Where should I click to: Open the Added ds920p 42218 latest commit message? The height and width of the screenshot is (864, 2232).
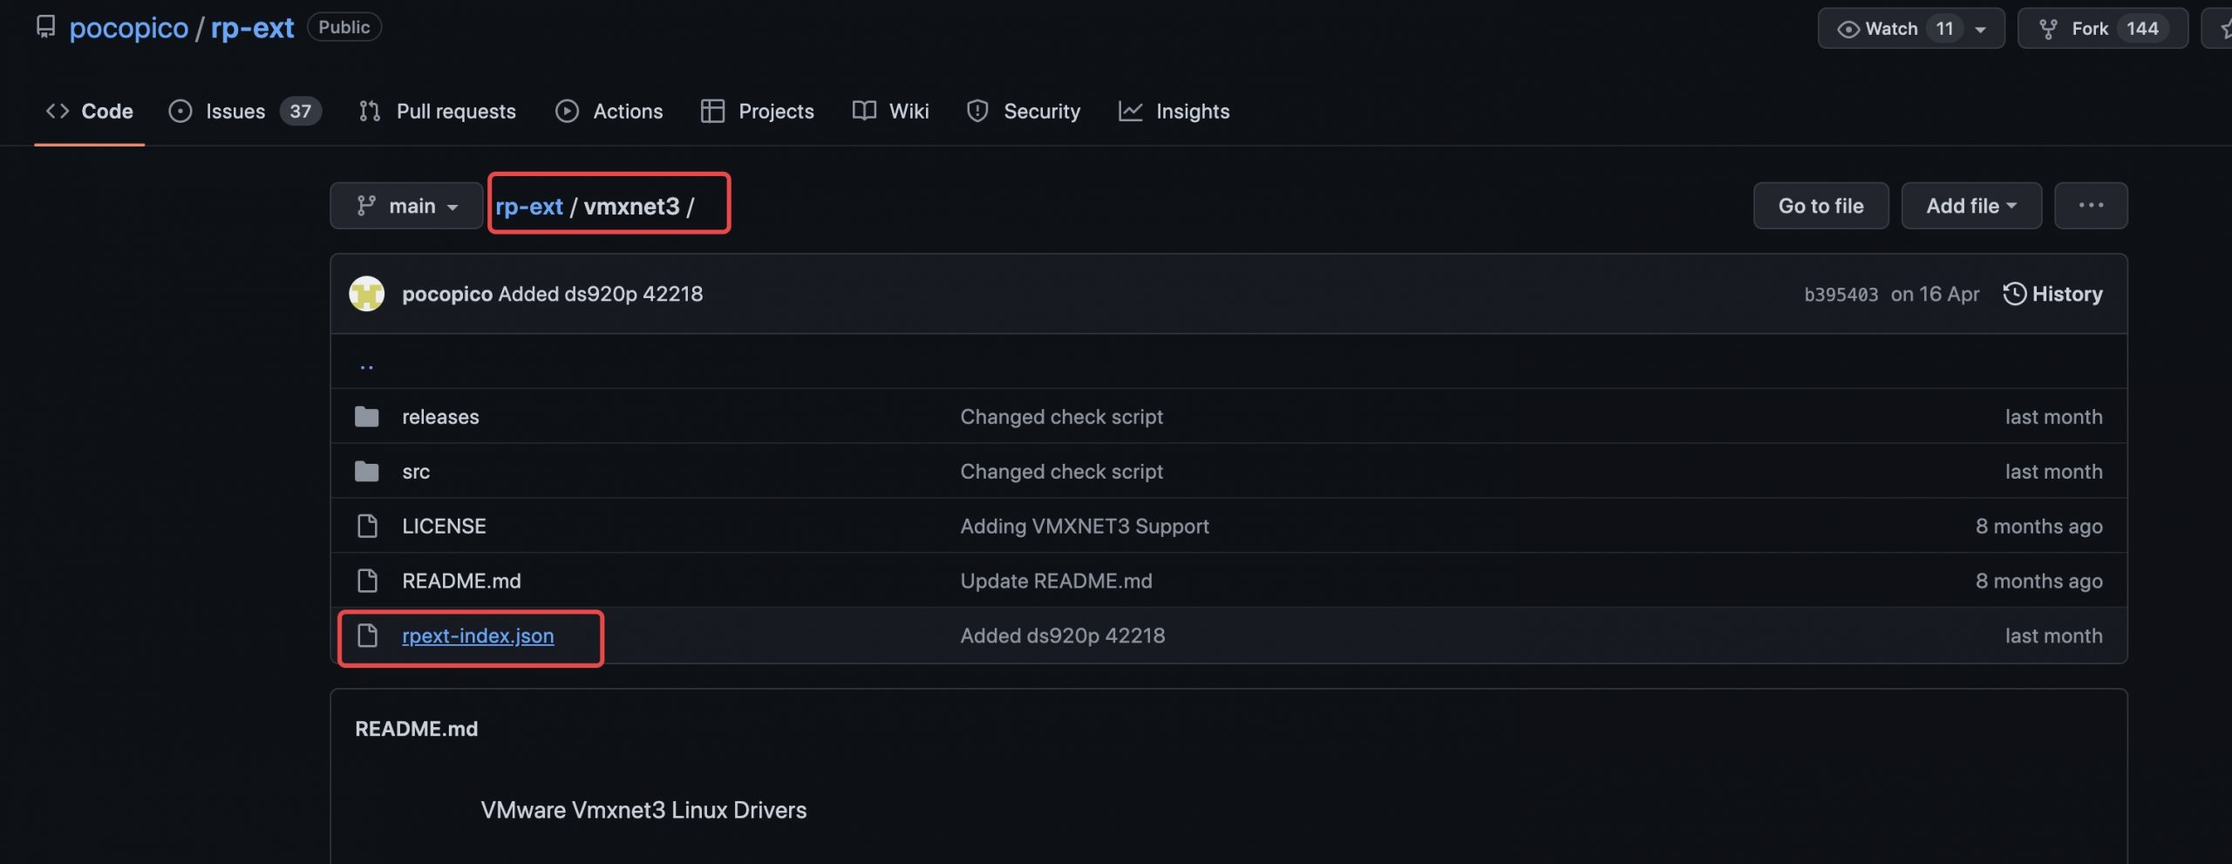coord(600,294)
